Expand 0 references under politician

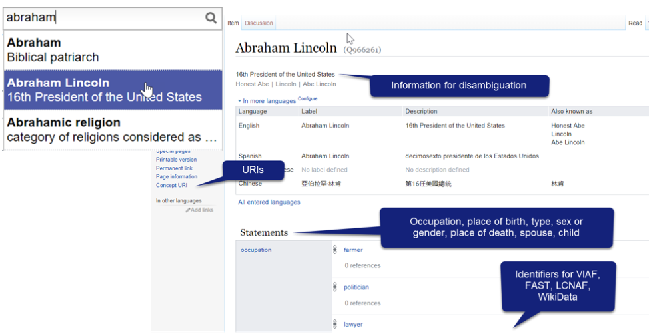click(362, 303)
